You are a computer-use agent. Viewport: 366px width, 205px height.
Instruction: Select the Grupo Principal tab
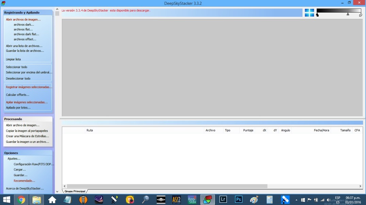click(x=75, y=191)
